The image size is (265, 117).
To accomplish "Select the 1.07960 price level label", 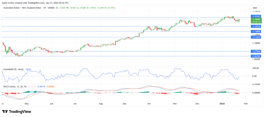I will tap(256, 51).
